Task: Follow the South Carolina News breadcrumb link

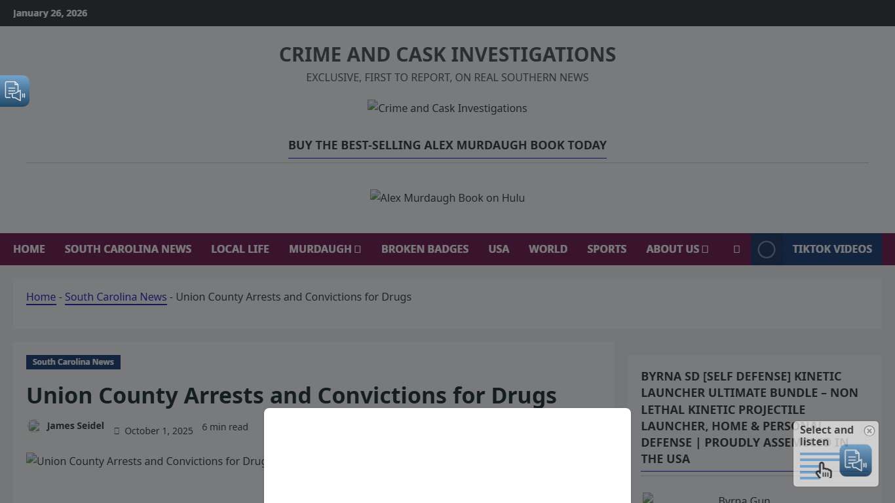Action: coord(115,297)
